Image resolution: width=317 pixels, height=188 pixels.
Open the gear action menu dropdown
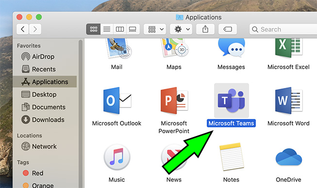(x=181, y=29)
